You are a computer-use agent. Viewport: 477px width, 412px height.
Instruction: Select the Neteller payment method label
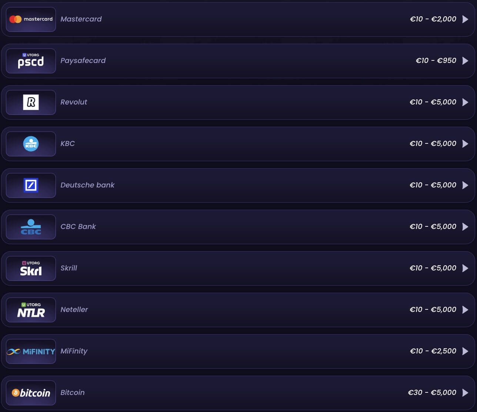pos(74,310)
